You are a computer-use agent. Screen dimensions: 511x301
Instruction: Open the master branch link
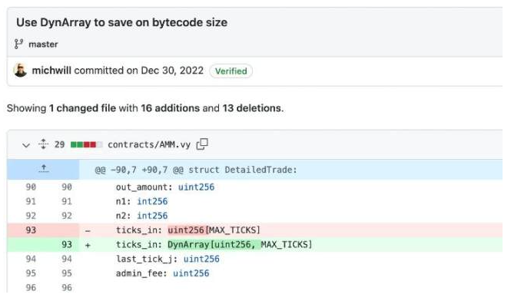pos(43,45)
